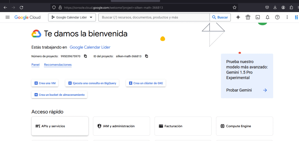Click the Crea una VM button
This screenshot has height=141, width=299.
45,83
